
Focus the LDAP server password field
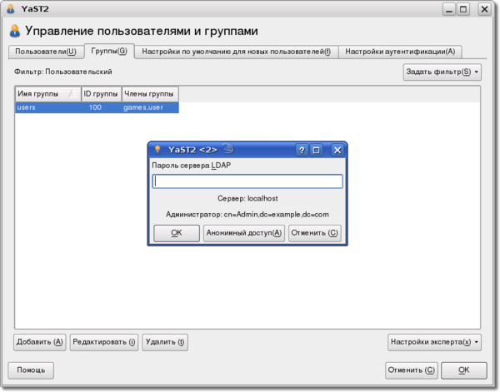(247, 181)
